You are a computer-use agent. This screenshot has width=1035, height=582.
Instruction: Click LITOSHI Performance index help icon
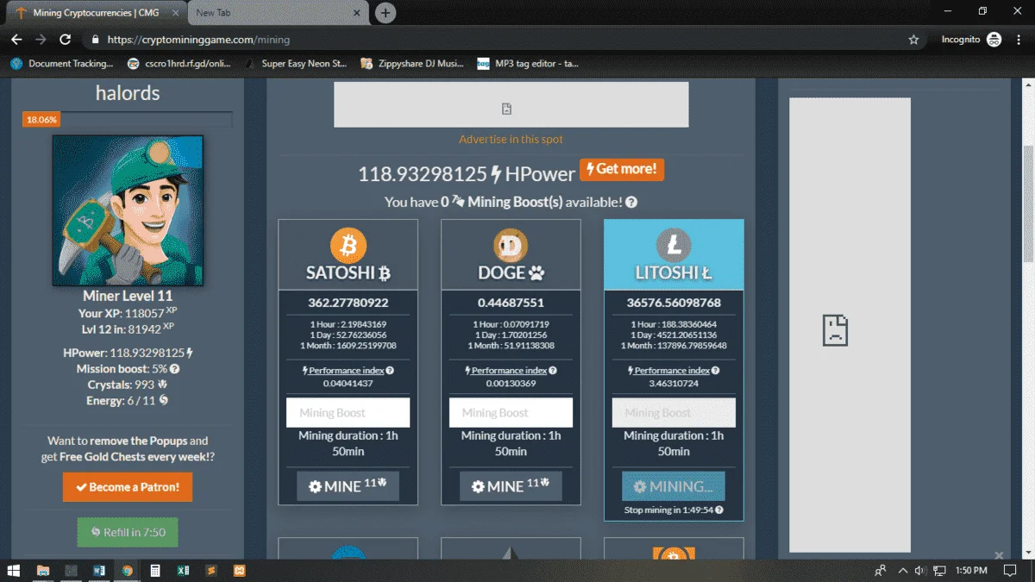(x=715, y=371)
